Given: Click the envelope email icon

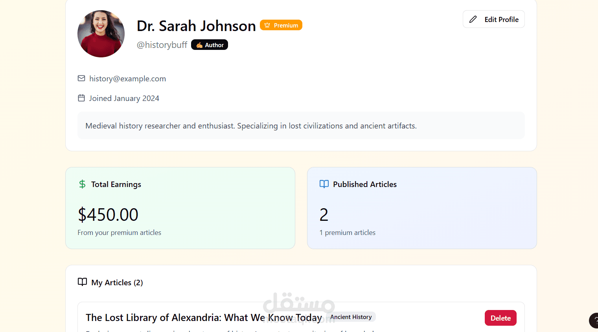Looking at the screenshot, I should pos(81,79).
